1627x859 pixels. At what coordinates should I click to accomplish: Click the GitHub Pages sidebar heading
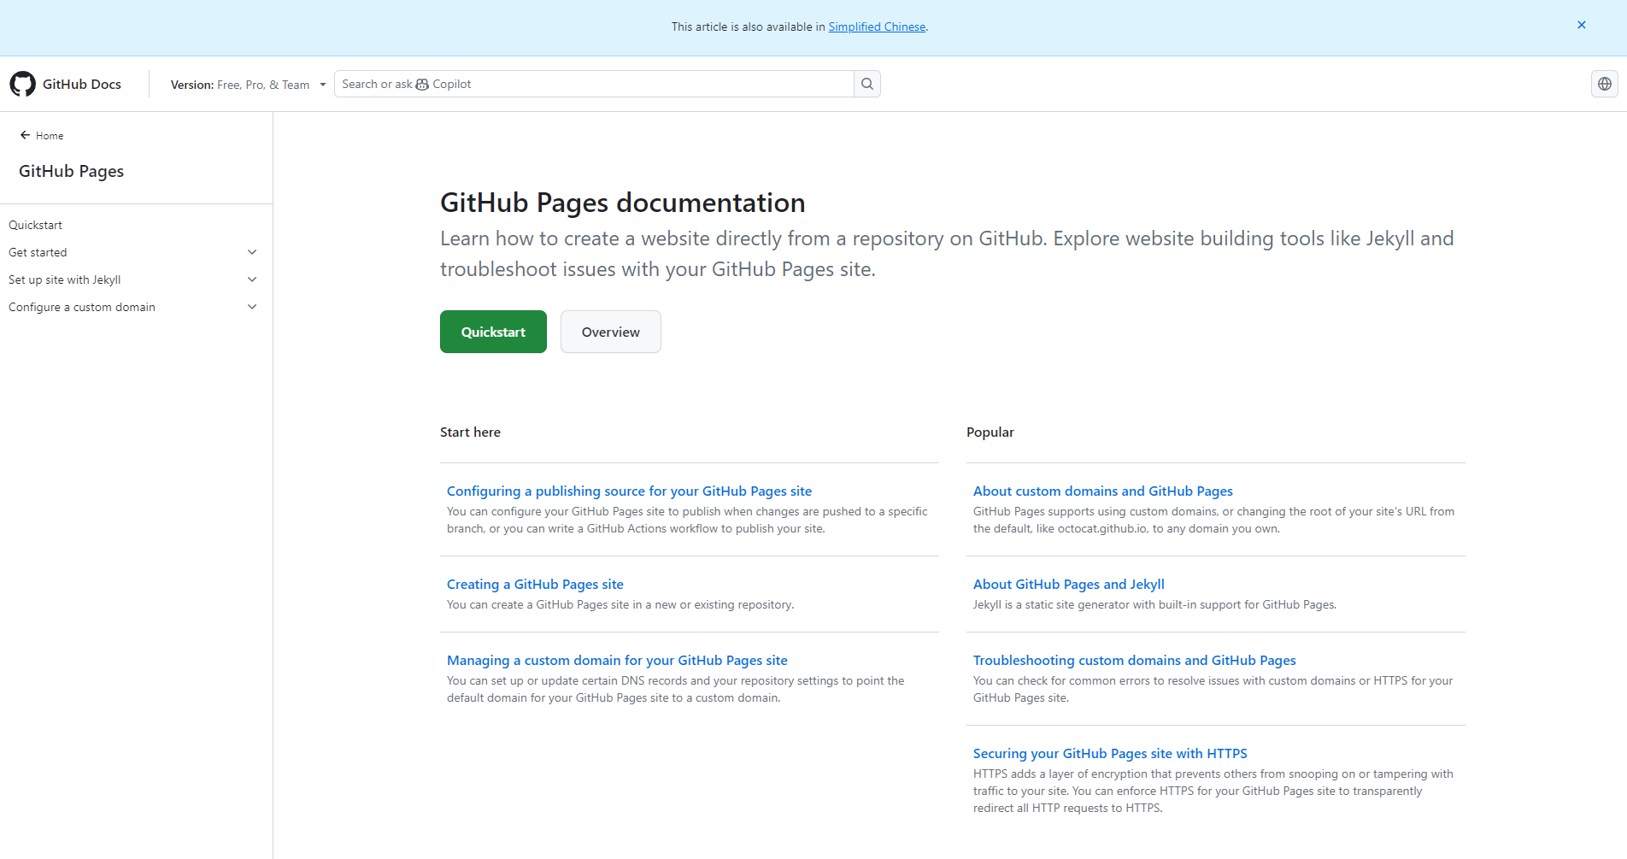(71, 171)
